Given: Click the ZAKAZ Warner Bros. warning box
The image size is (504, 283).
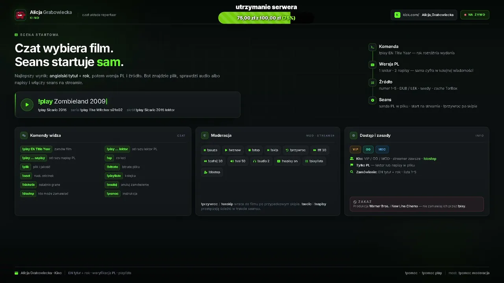Looking at the screenshot, I should click(x=417, y=204).
